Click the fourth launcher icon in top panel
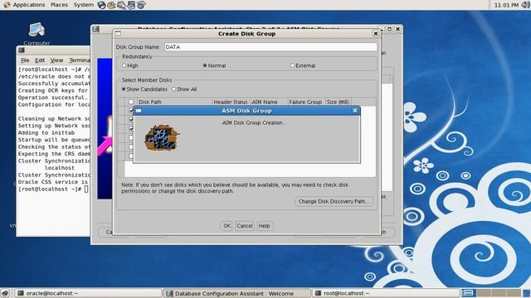This screenshot has height=298, width=531. (x=131, y=5)
